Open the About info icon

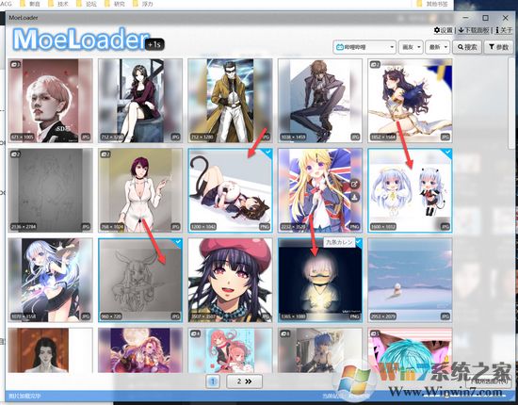(x=497, y=30)
